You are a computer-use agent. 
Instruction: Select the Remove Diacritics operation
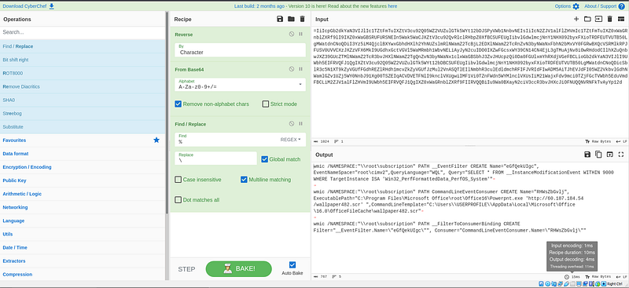coord(83,86)
